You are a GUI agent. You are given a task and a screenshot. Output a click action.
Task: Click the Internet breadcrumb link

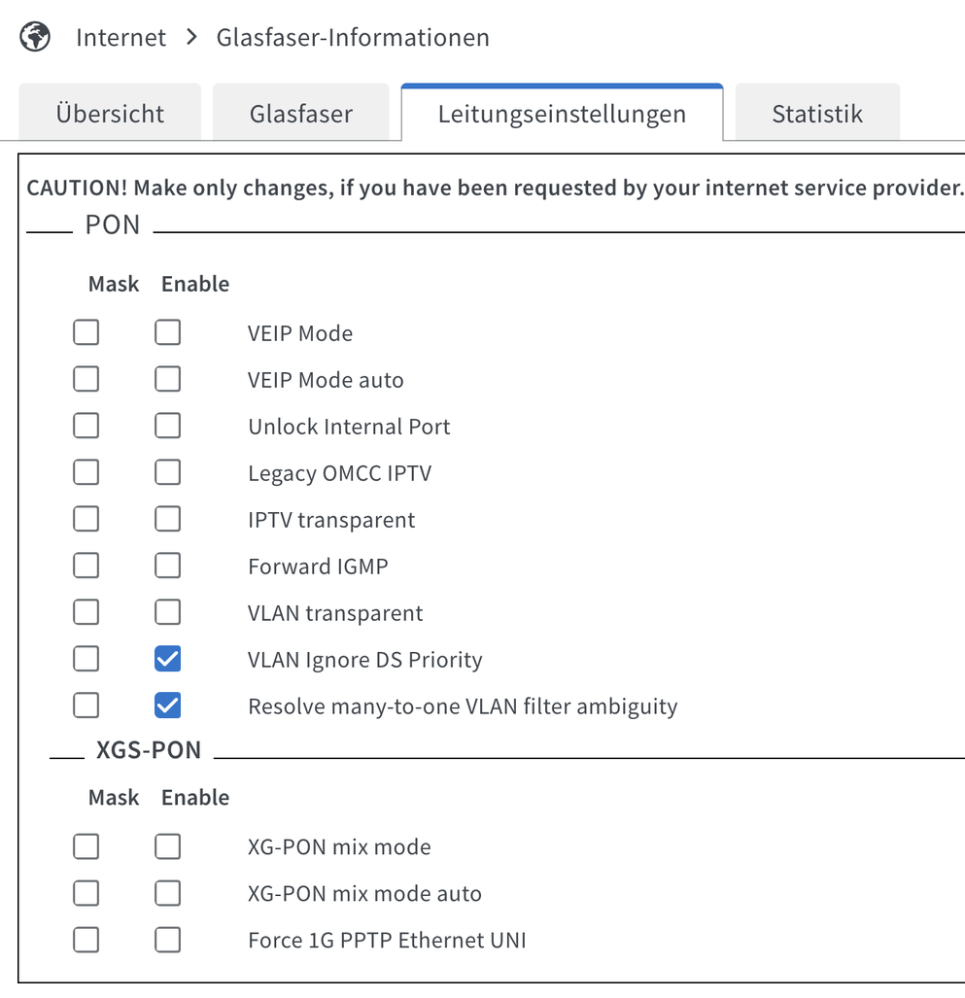click(121, 38)
